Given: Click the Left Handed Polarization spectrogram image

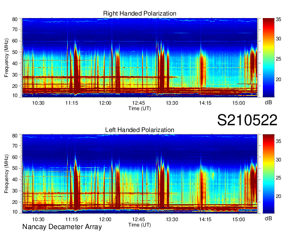Looking at the screenshot, I should pos(140,174).
